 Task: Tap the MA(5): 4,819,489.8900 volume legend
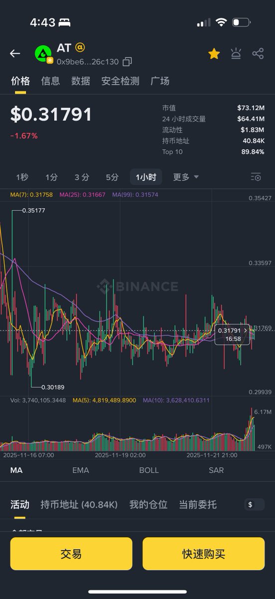coord(105,400)
